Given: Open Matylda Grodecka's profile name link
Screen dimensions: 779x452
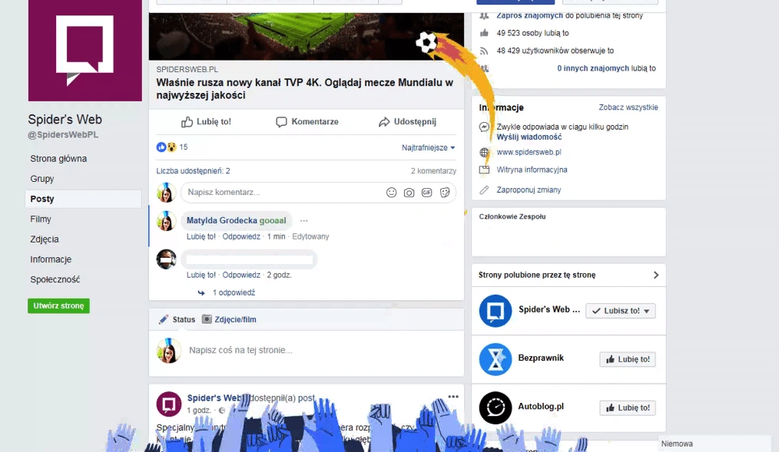Looking at the screenshot, I should pos(222,220).
